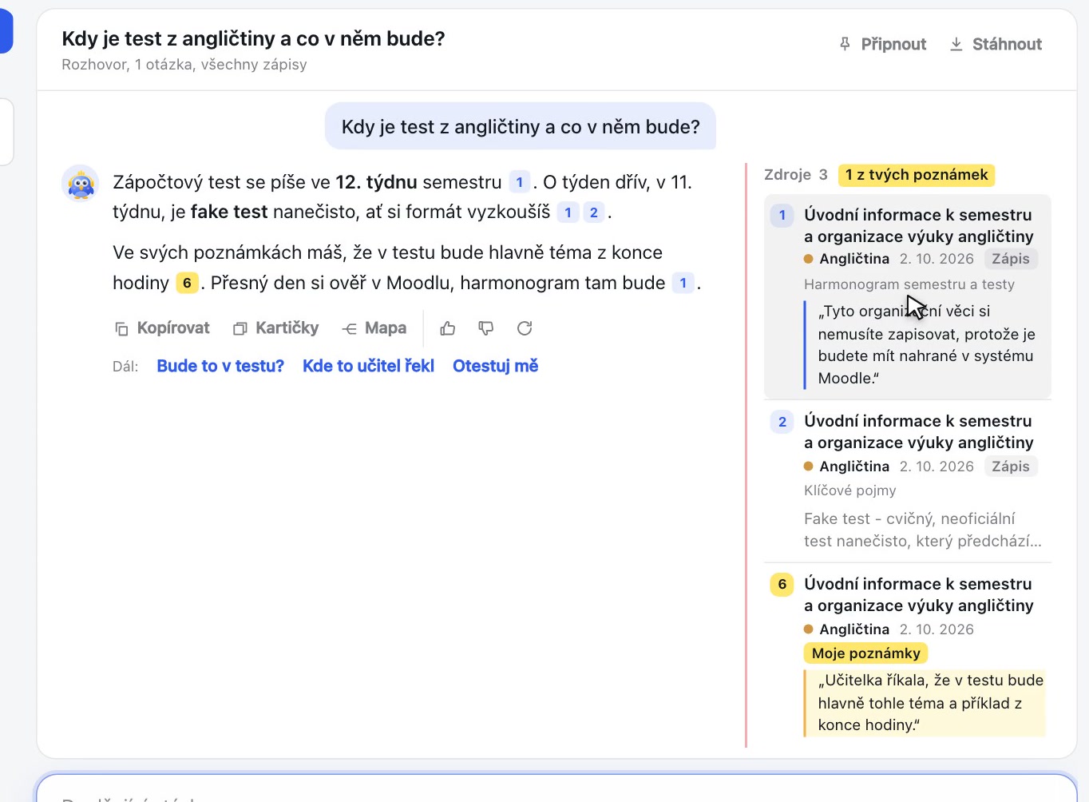Click the conversation title heading at the top

253,38
